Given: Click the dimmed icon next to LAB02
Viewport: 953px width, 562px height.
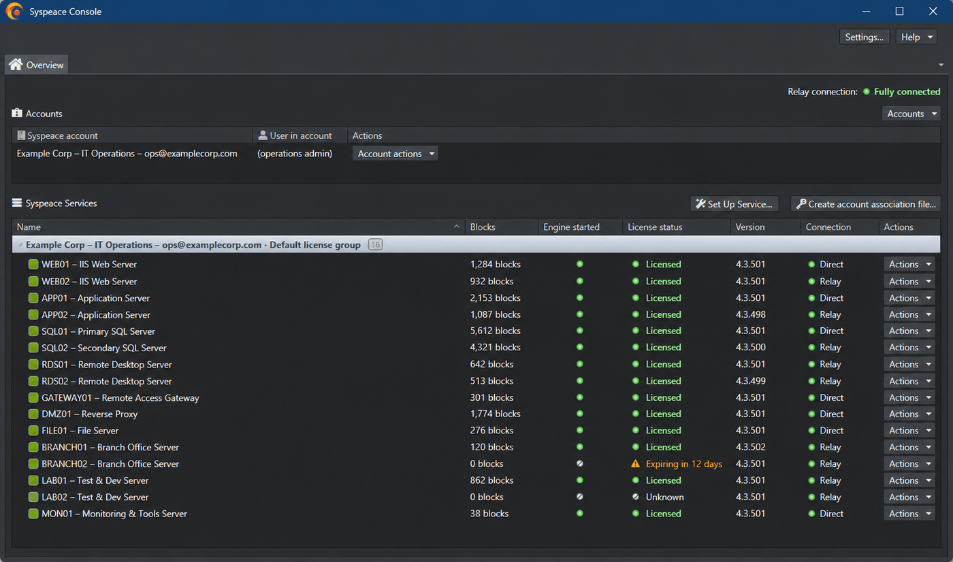Looking at the screenshot, I should 33,497.
